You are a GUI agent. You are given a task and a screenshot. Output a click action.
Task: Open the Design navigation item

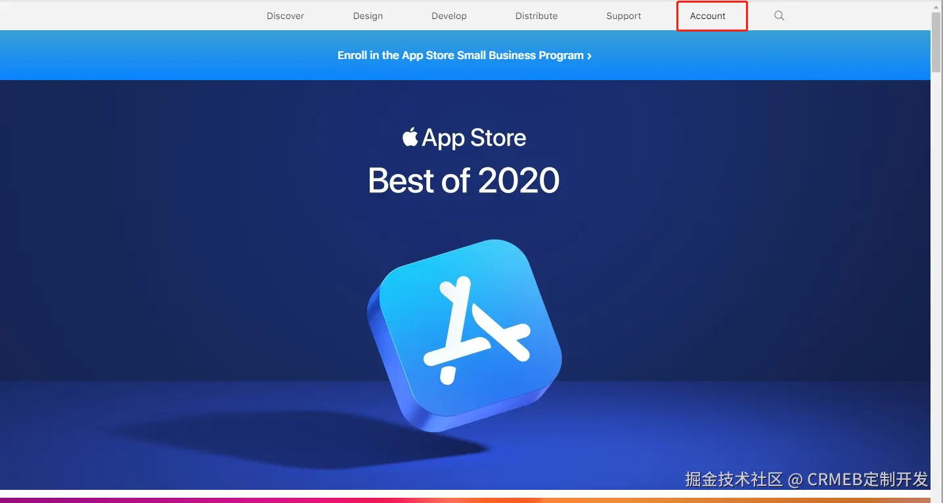pos(368,16)
